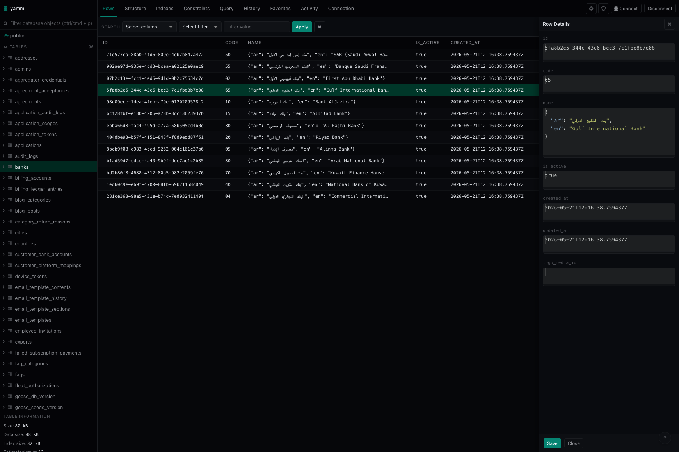The image size is (679, 452).
Task: Click the logo_media_id field in Row Details
Action: (x=609, y=276)
